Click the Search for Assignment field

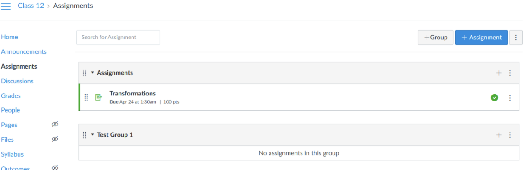tap(118, 38)
